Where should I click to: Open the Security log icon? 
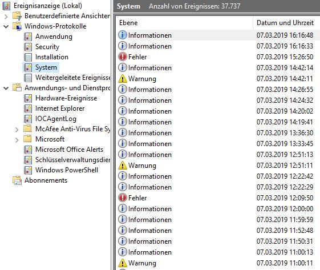(28, 47)
